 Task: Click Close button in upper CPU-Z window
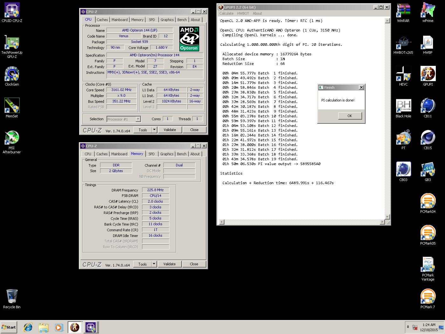tap(194, 130)
